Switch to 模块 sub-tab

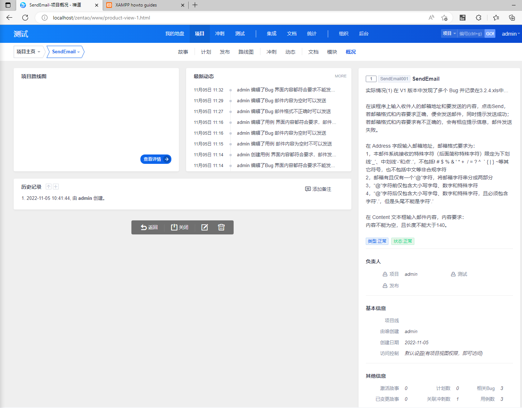332,52
